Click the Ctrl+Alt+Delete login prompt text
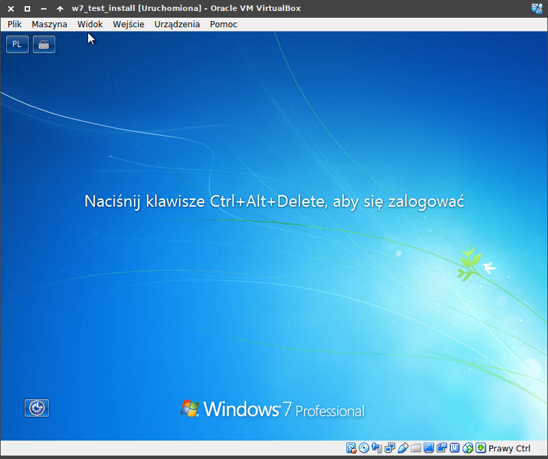Image resolution: width=548 pixels, height=459 pixels. pyautogui.click(x=275, y=202)
